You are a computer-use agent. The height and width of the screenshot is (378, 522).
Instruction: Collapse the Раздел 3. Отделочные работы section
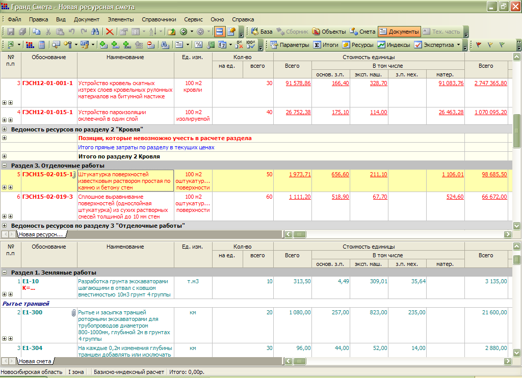[5, 166]
